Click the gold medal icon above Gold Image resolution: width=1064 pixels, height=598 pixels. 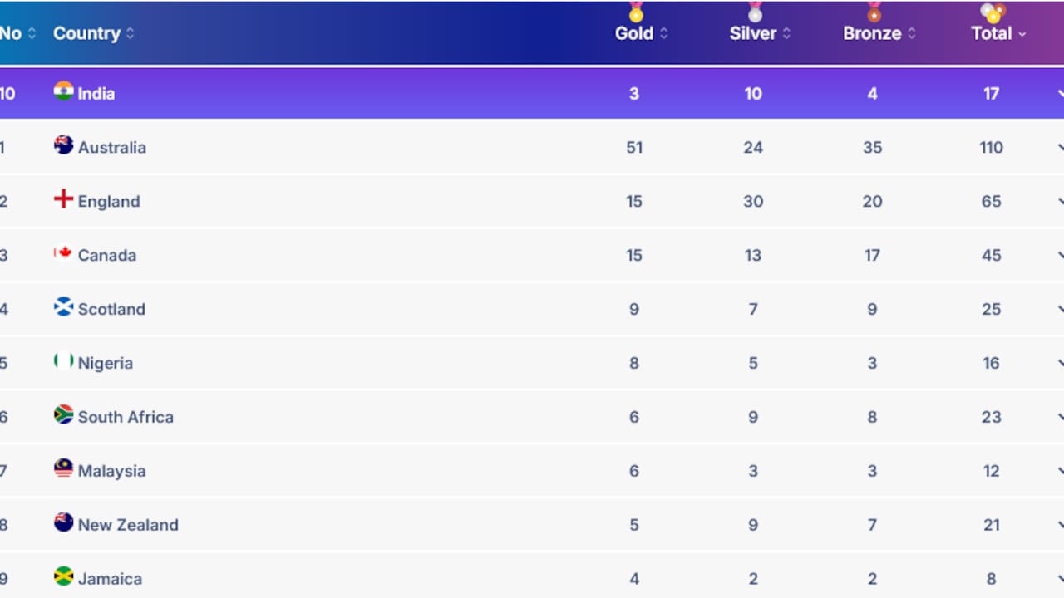636,12
